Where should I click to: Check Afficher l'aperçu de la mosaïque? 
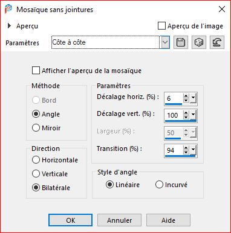pos(36,71)
